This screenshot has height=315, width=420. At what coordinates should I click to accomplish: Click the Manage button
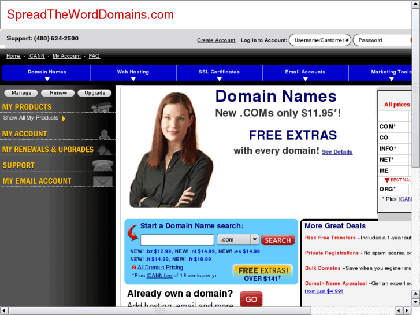(21, 93)
